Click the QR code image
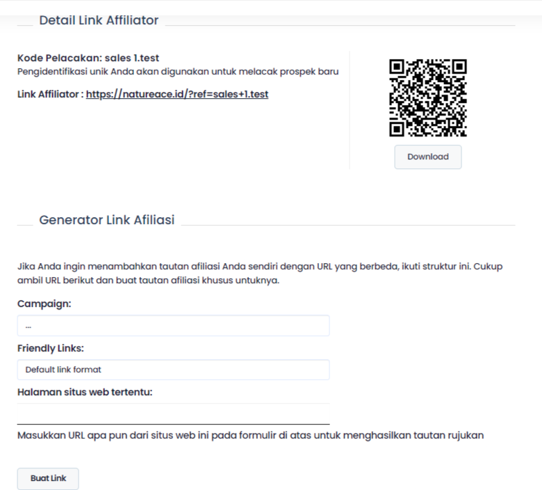Screen dimensions: 542x490 pyautogui.click(x=427, y=97)
